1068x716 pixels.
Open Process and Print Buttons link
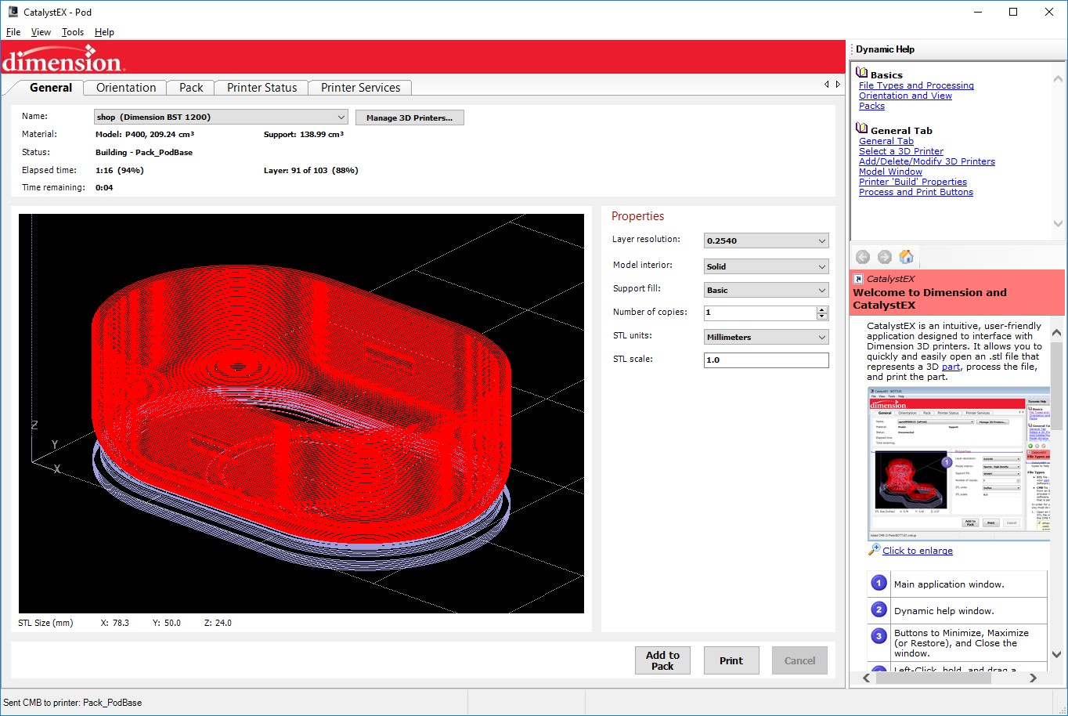(916, 192)
